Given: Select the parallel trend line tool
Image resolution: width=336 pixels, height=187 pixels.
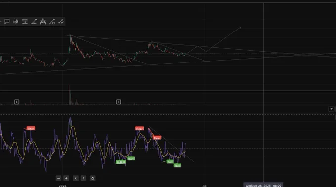Looking at the screenshot, I should click(61, 21).
